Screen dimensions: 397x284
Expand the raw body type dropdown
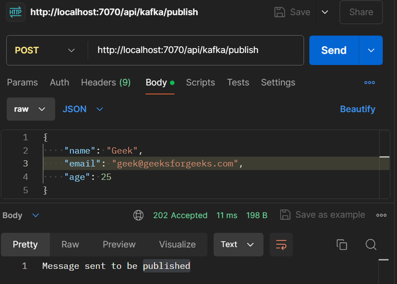[x=31, y=109]
